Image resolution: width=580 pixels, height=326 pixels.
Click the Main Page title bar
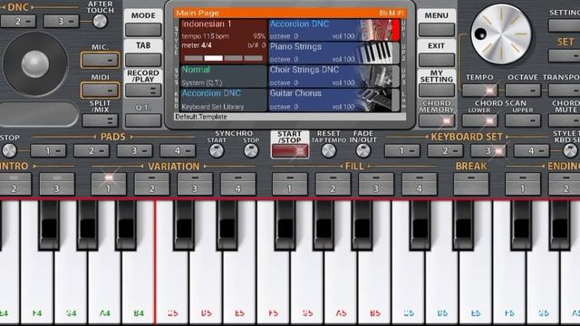click(290, 13)
